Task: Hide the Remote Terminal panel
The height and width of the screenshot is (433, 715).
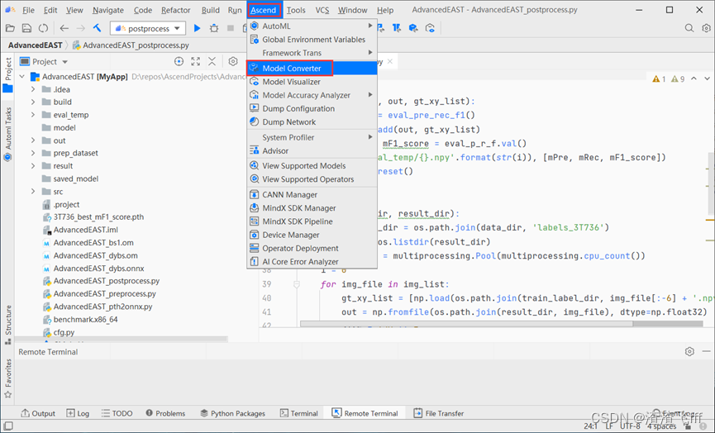Action: 707,351
